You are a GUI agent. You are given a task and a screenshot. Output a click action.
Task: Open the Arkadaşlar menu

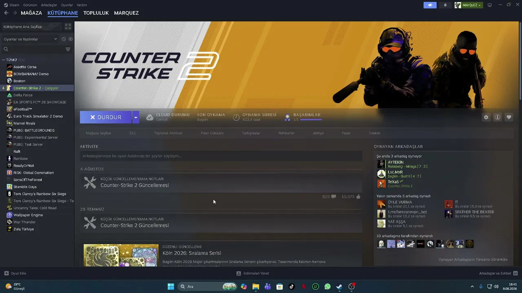click(x=49, y=5)
